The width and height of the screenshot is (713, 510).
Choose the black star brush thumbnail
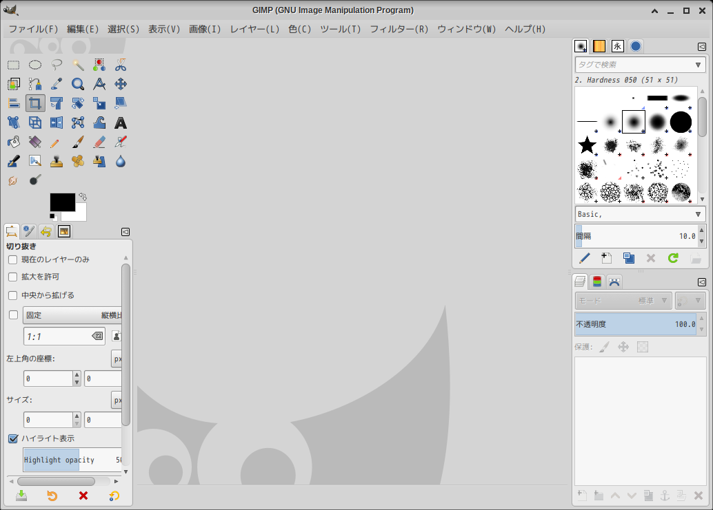pos(587,145)
